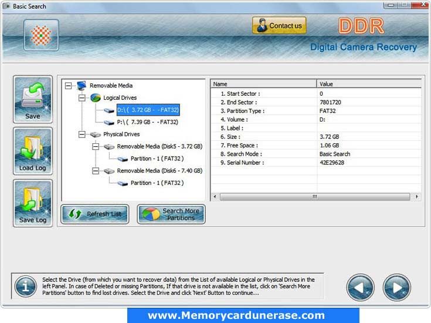Click the Physical Drives disk icon
Image resolution: width=431 pixels, height=323 pixels.
tap(96, 134)
